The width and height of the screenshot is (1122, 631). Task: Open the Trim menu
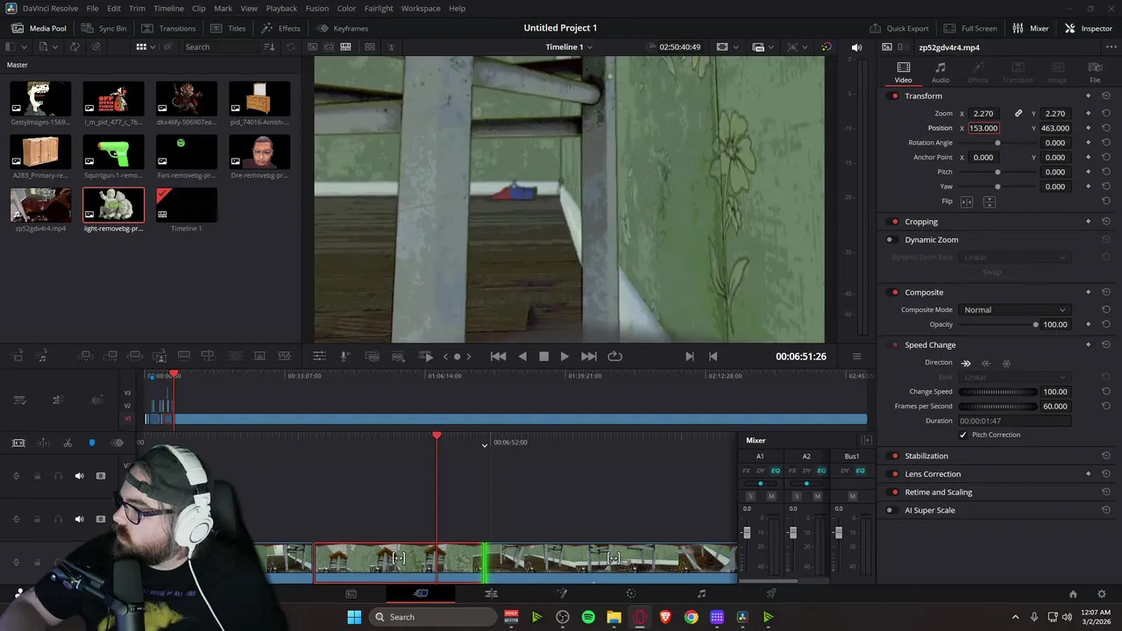(137, 8)
